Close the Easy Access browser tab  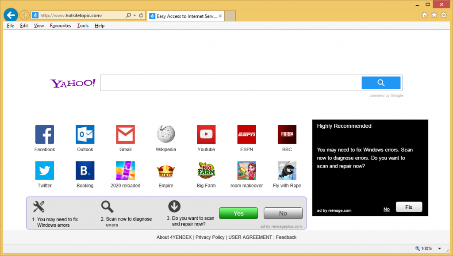coord(221,16)
